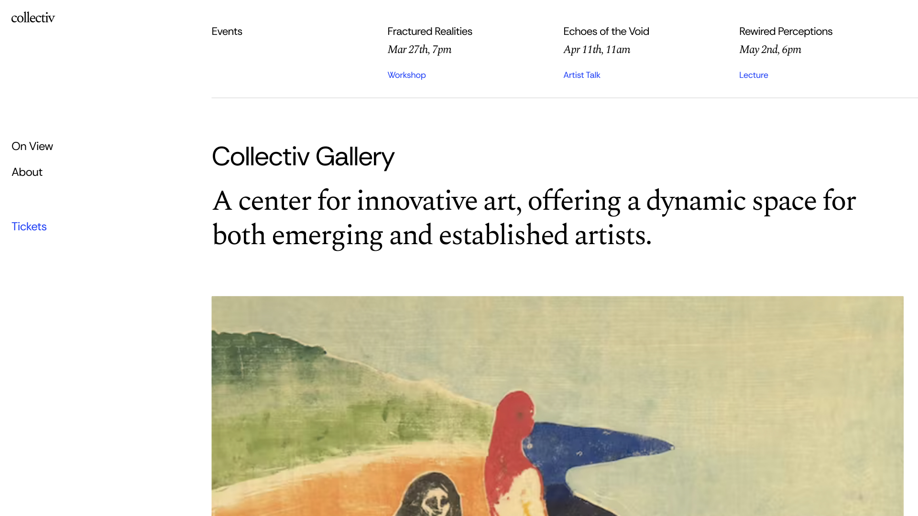Open the On View page
This screenshot has height=516, width=918.
coord(32,146)
